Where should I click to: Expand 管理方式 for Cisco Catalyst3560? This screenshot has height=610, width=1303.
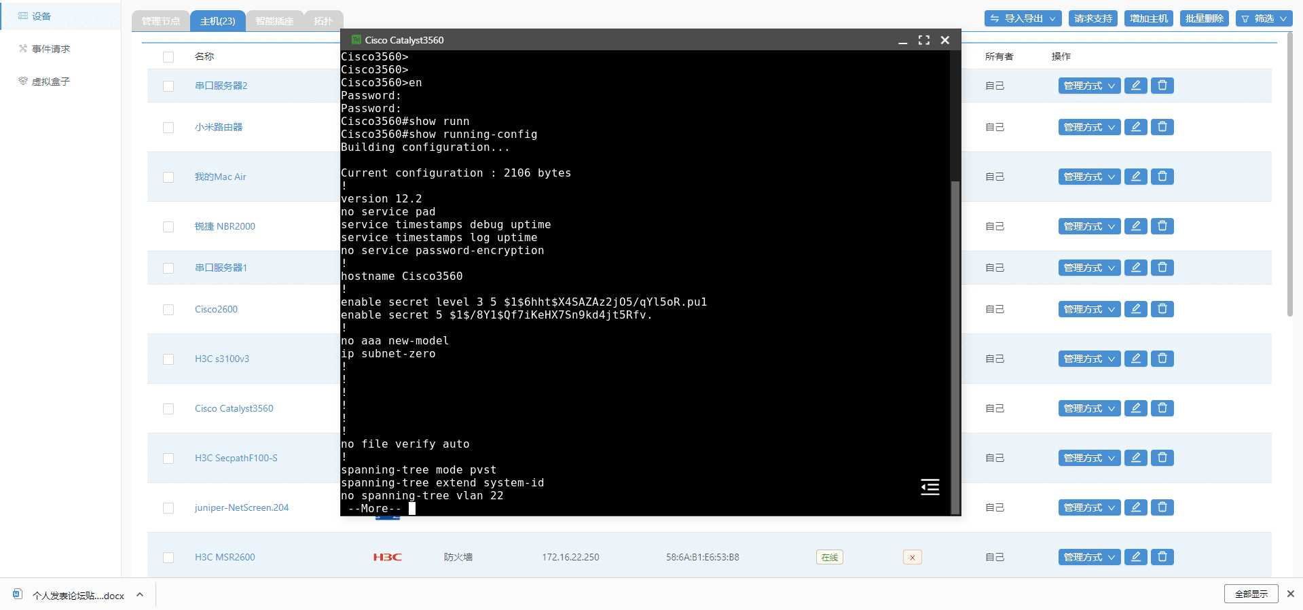coord(1089,408)
